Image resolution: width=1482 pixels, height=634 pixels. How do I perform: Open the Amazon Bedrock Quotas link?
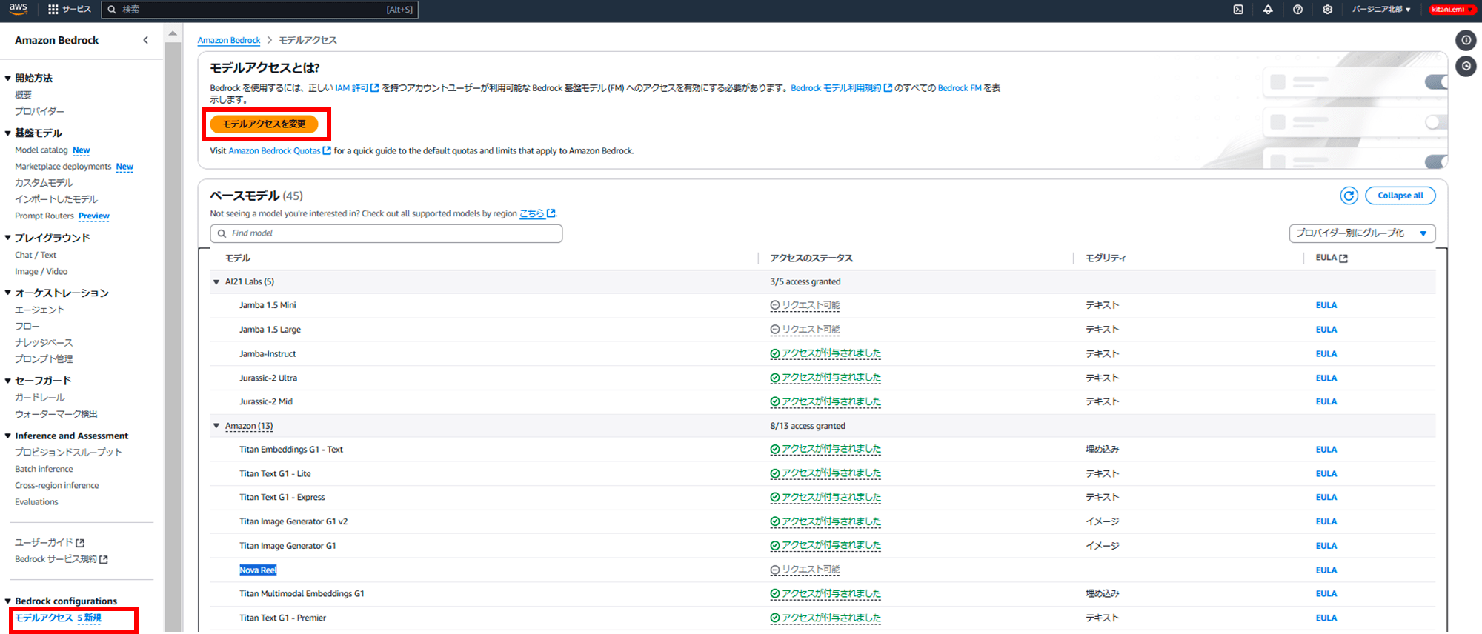tap(279, 151)
